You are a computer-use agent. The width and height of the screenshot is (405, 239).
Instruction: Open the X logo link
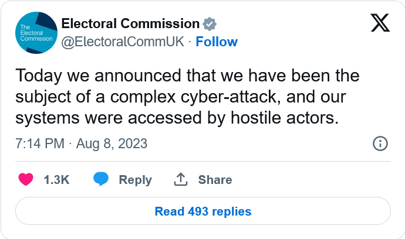(x=380, y=23)
